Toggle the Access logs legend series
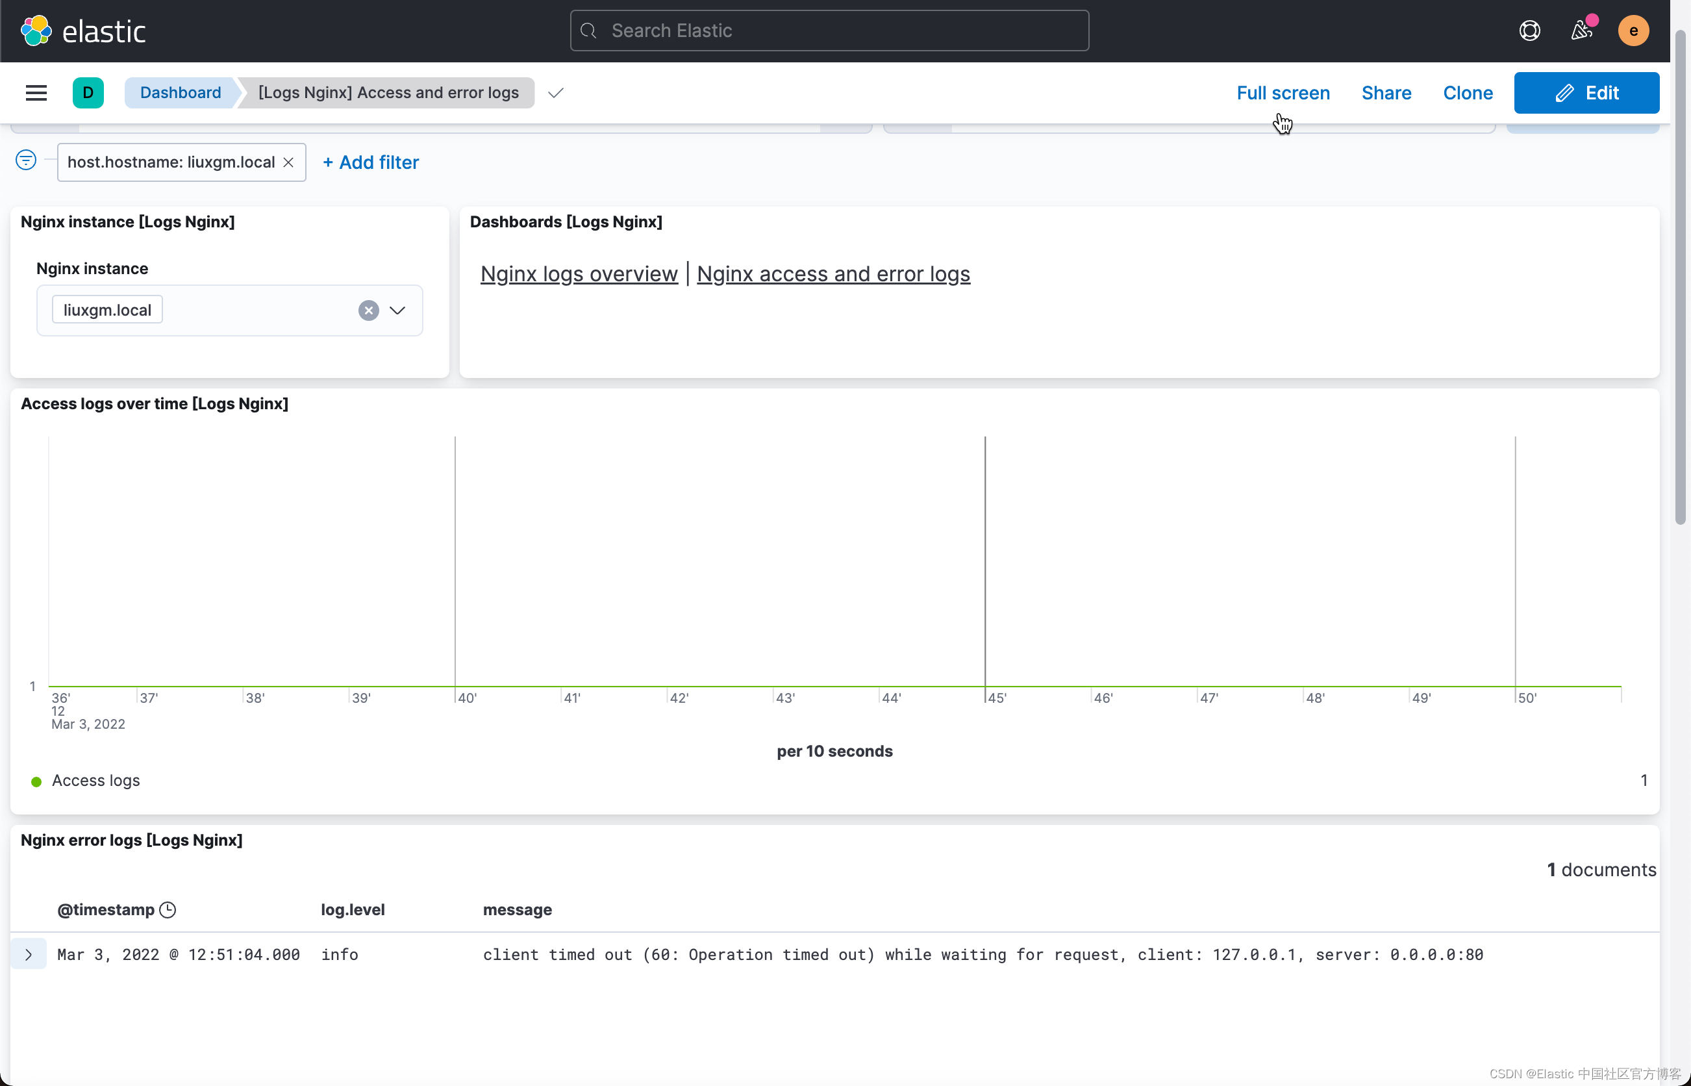1691x1086 pixels. [x=96, y=781]
